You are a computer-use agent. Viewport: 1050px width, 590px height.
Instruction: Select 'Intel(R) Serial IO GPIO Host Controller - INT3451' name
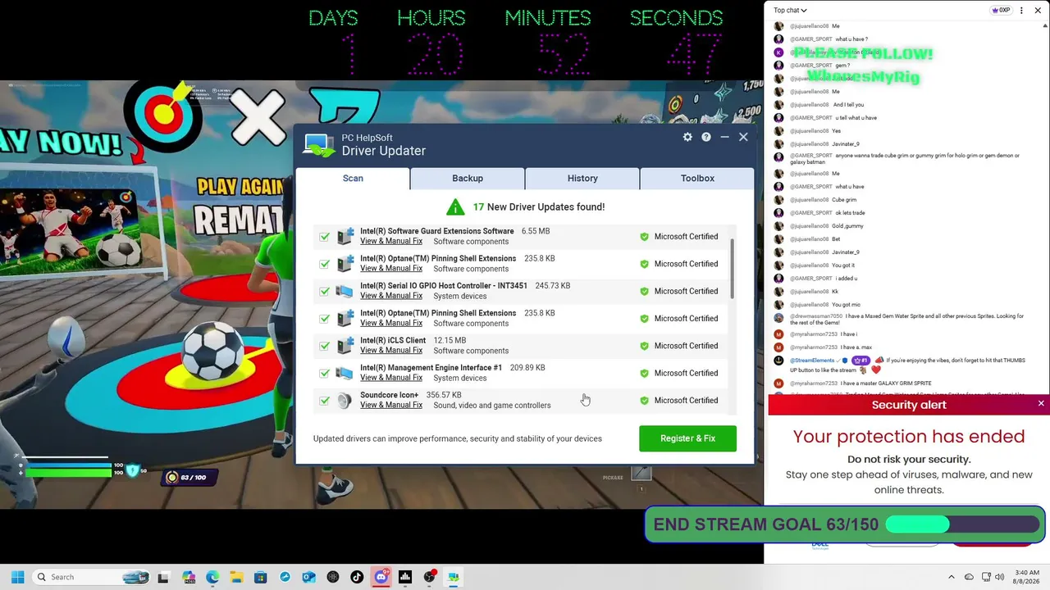(x=444, y=286)
